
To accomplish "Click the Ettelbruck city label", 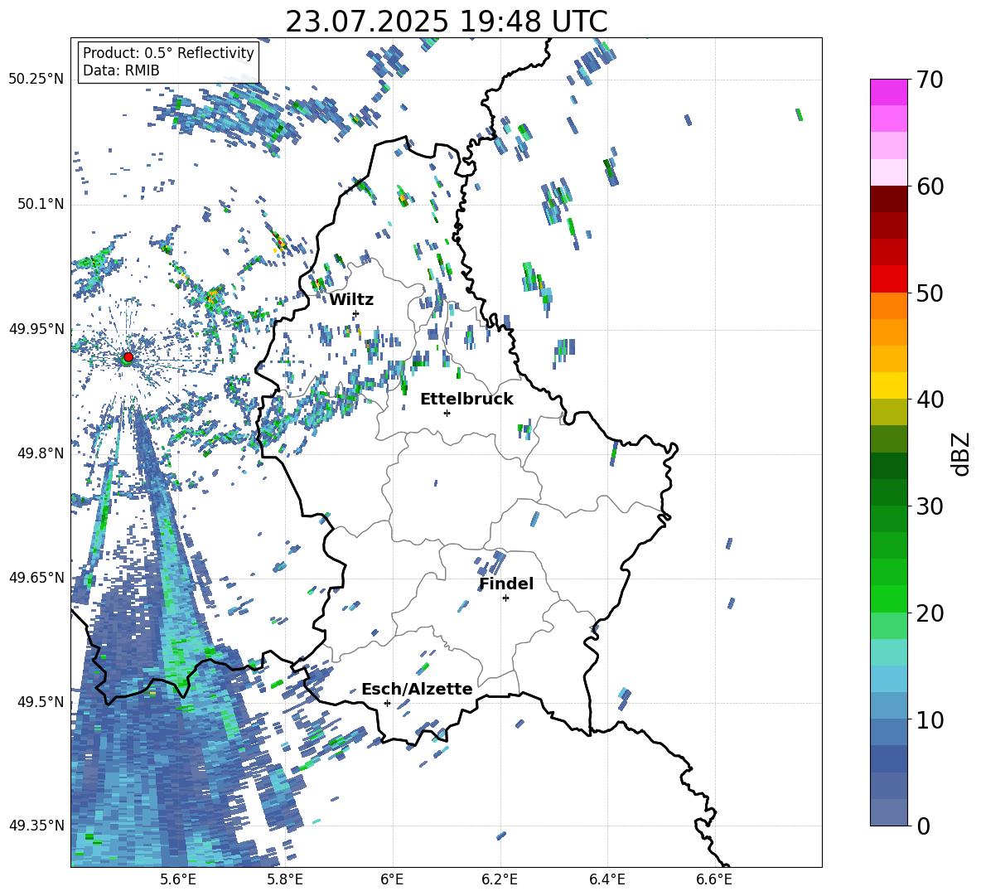I will click(x=466, y=400).
